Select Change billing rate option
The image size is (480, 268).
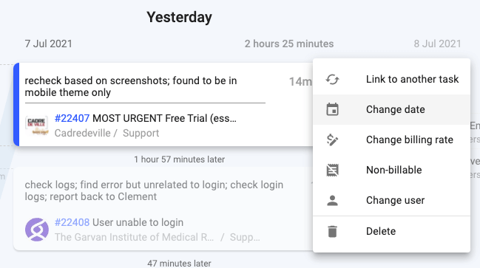[391, 140]
